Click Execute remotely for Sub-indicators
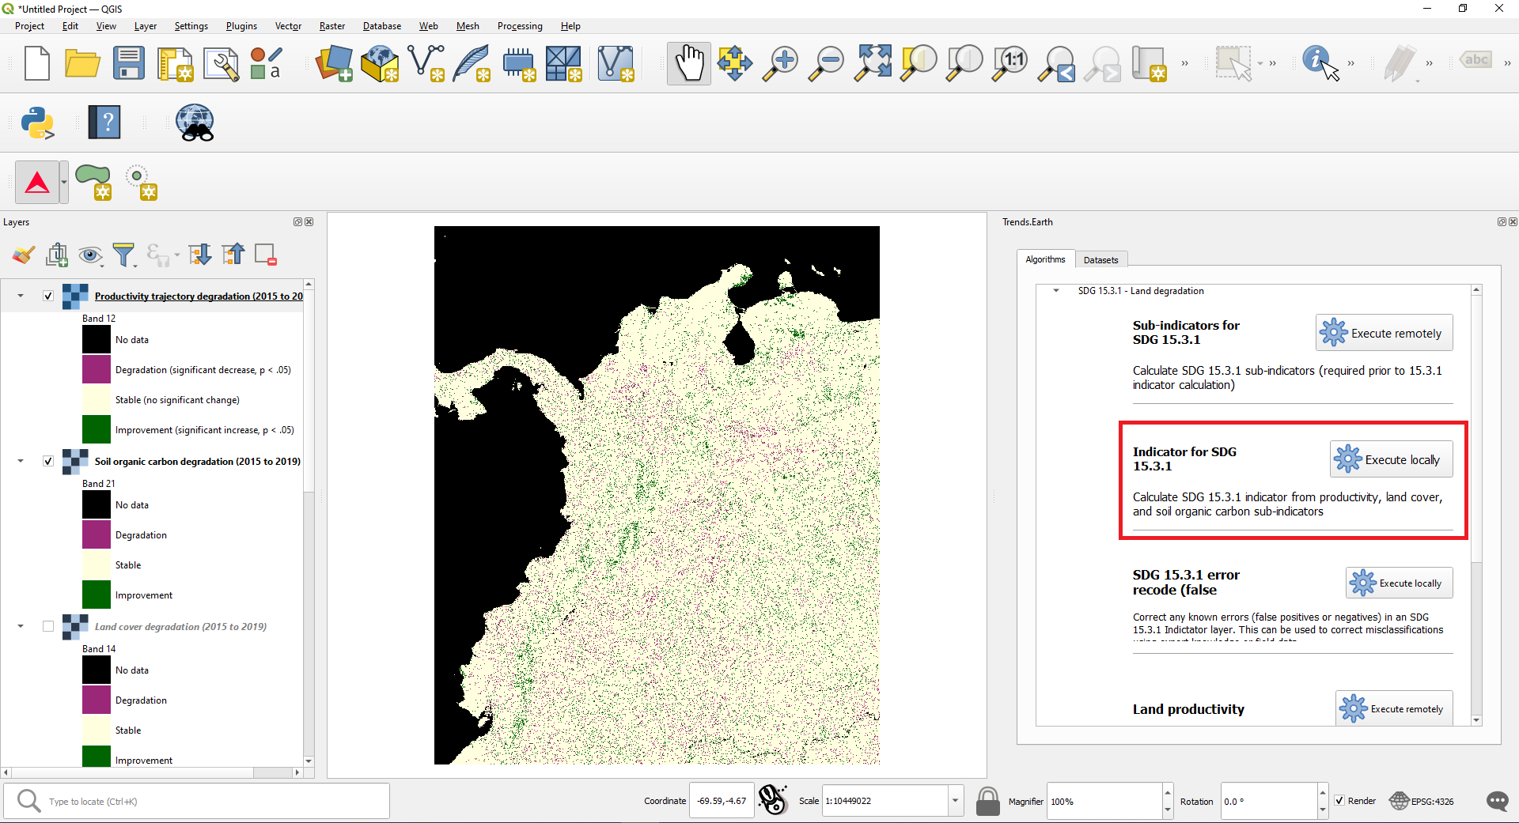Image resolution: width=1519 pixels, height=823 pixels. (1384, 333)
